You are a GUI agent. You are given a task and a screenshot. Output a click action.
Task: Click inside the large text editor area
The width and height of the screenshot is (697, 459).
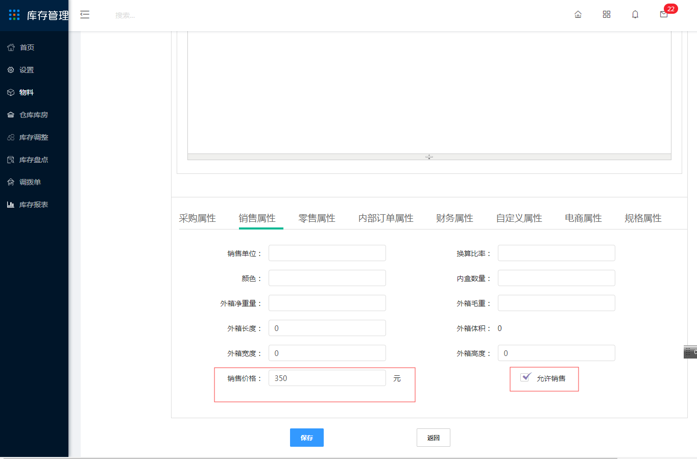pos(429,92)
